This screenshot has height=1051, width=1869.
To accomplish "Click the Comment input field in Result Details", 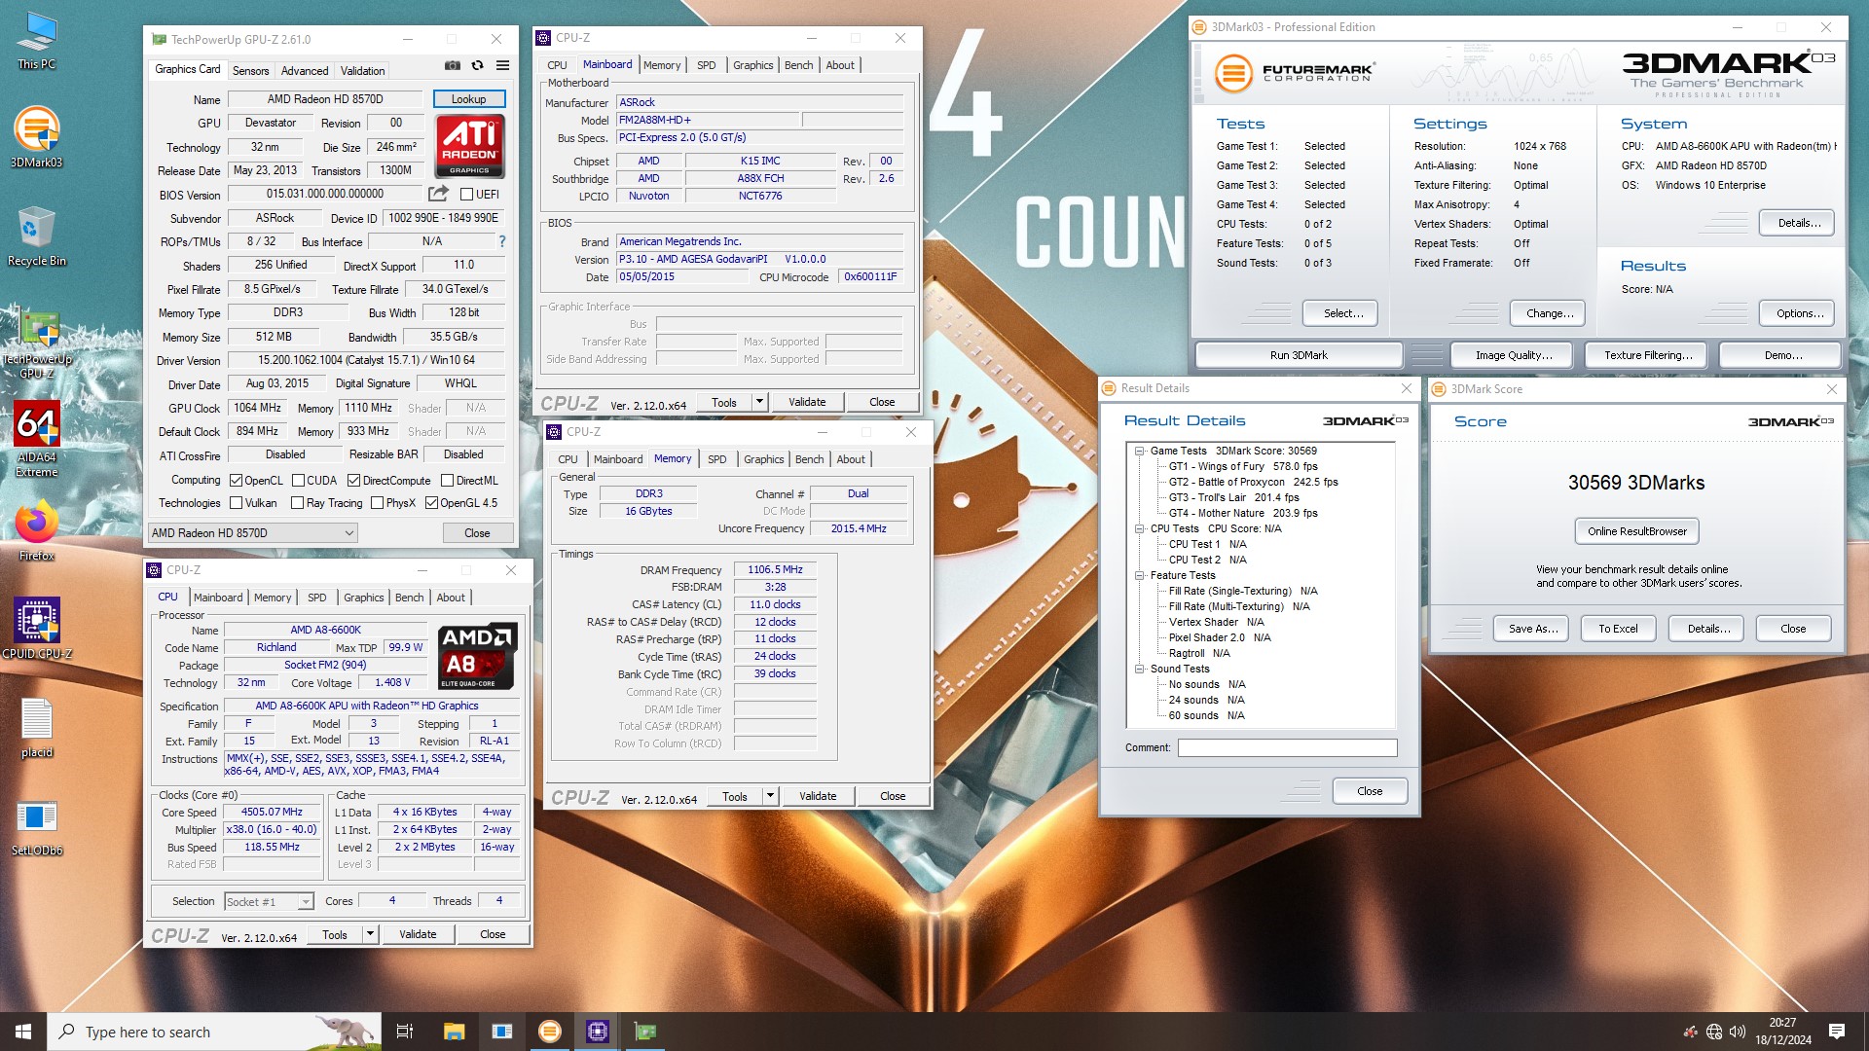I will pyautogui.click(x=1287, y=747).
